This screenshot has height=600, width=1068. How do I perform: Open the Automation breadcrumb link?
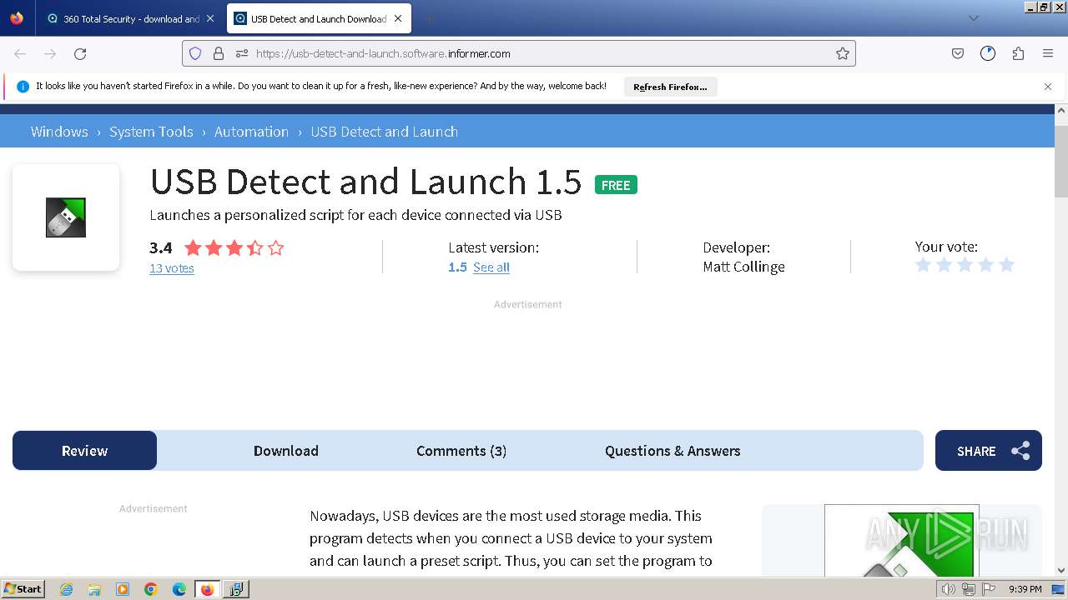click(251, 132)
